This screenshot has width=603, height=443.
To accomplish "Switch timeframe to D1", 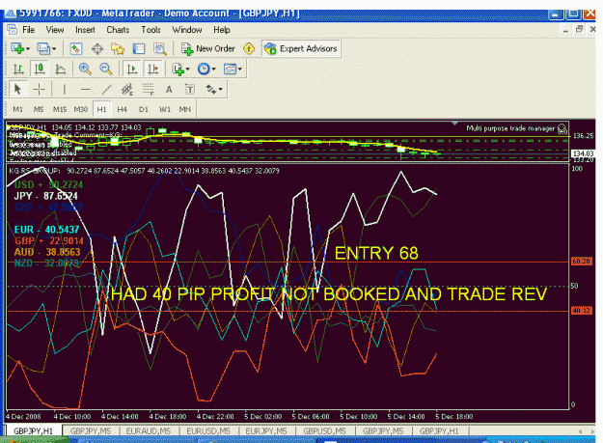I will tap(144, 109).
